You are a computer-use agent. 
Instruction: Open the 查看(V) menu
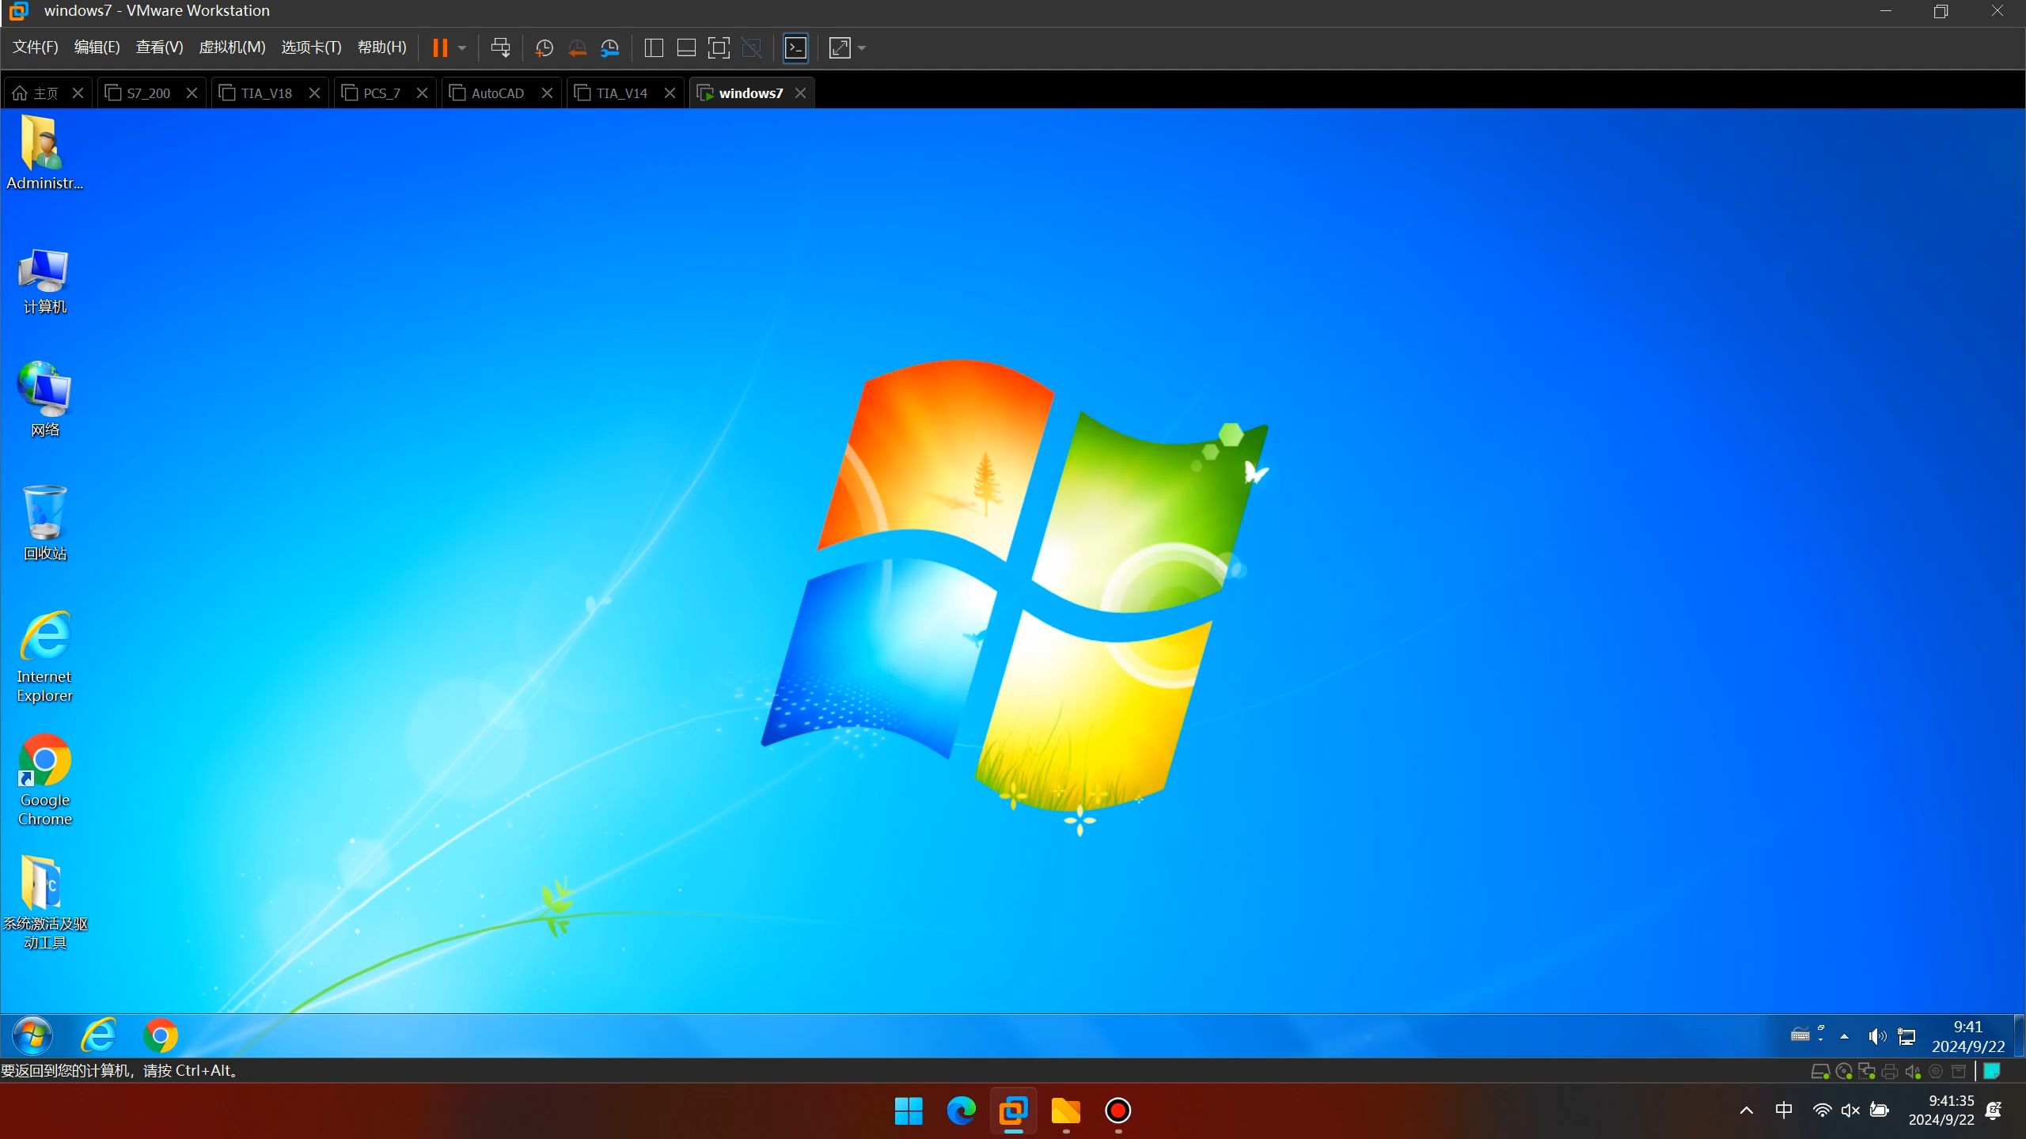point(159,47)
